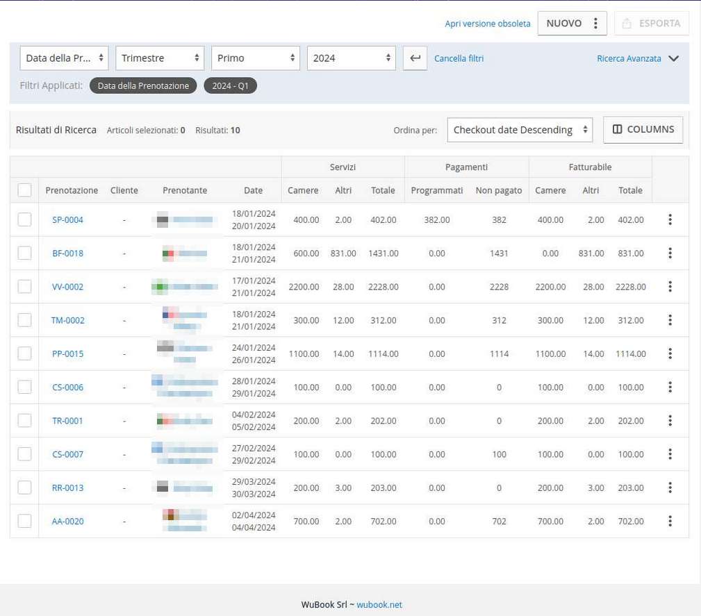Image resolution: width=701 pixels, height=616 pixels.
Task: Select the checkbox for booking AA-0020
Action: point(24,522)
